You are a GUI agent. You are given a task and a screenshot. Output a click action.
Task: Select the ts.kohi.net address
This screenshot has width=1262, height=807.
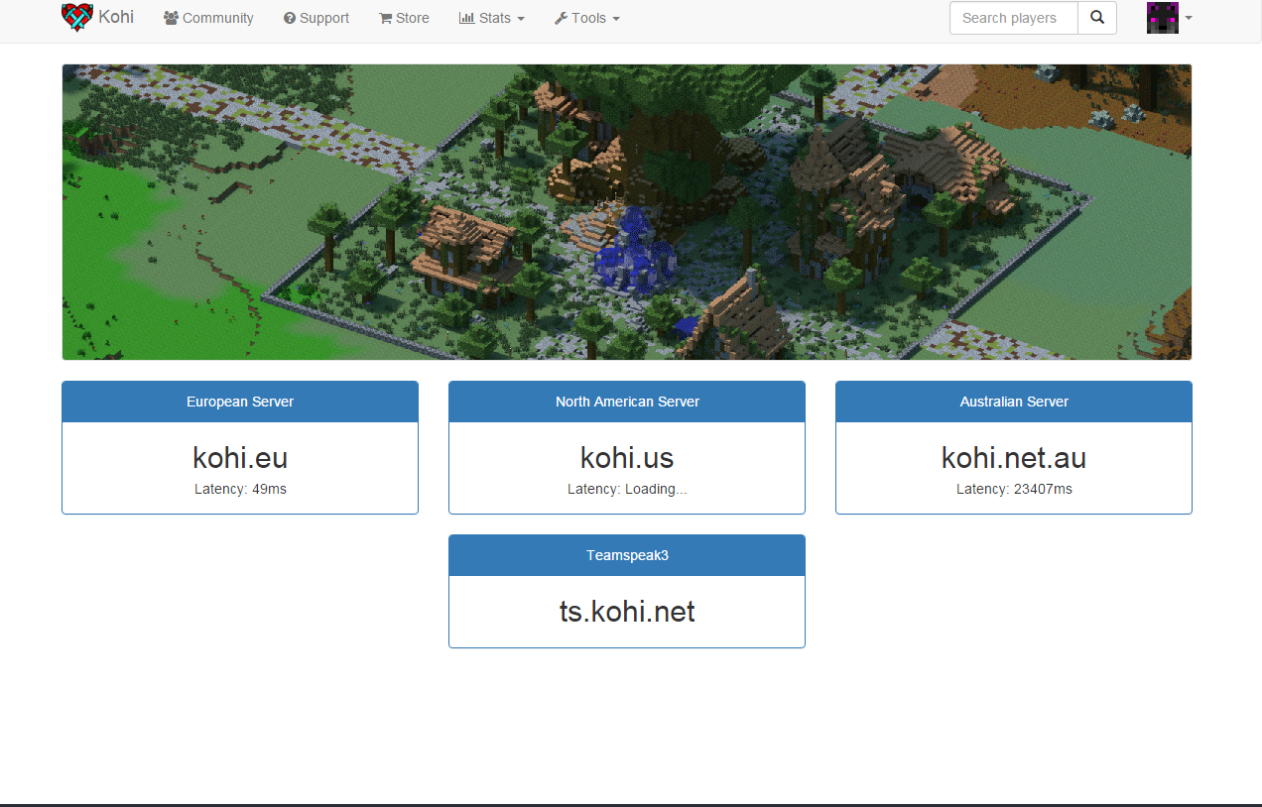coord(627,612)
